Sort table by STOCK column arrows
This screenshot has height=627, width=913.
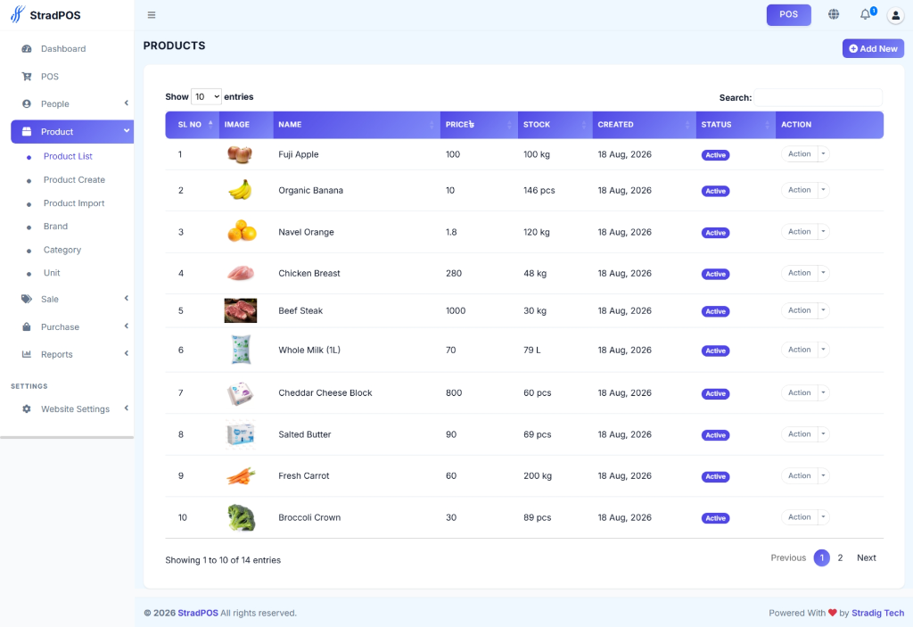[x=584, y=125]
